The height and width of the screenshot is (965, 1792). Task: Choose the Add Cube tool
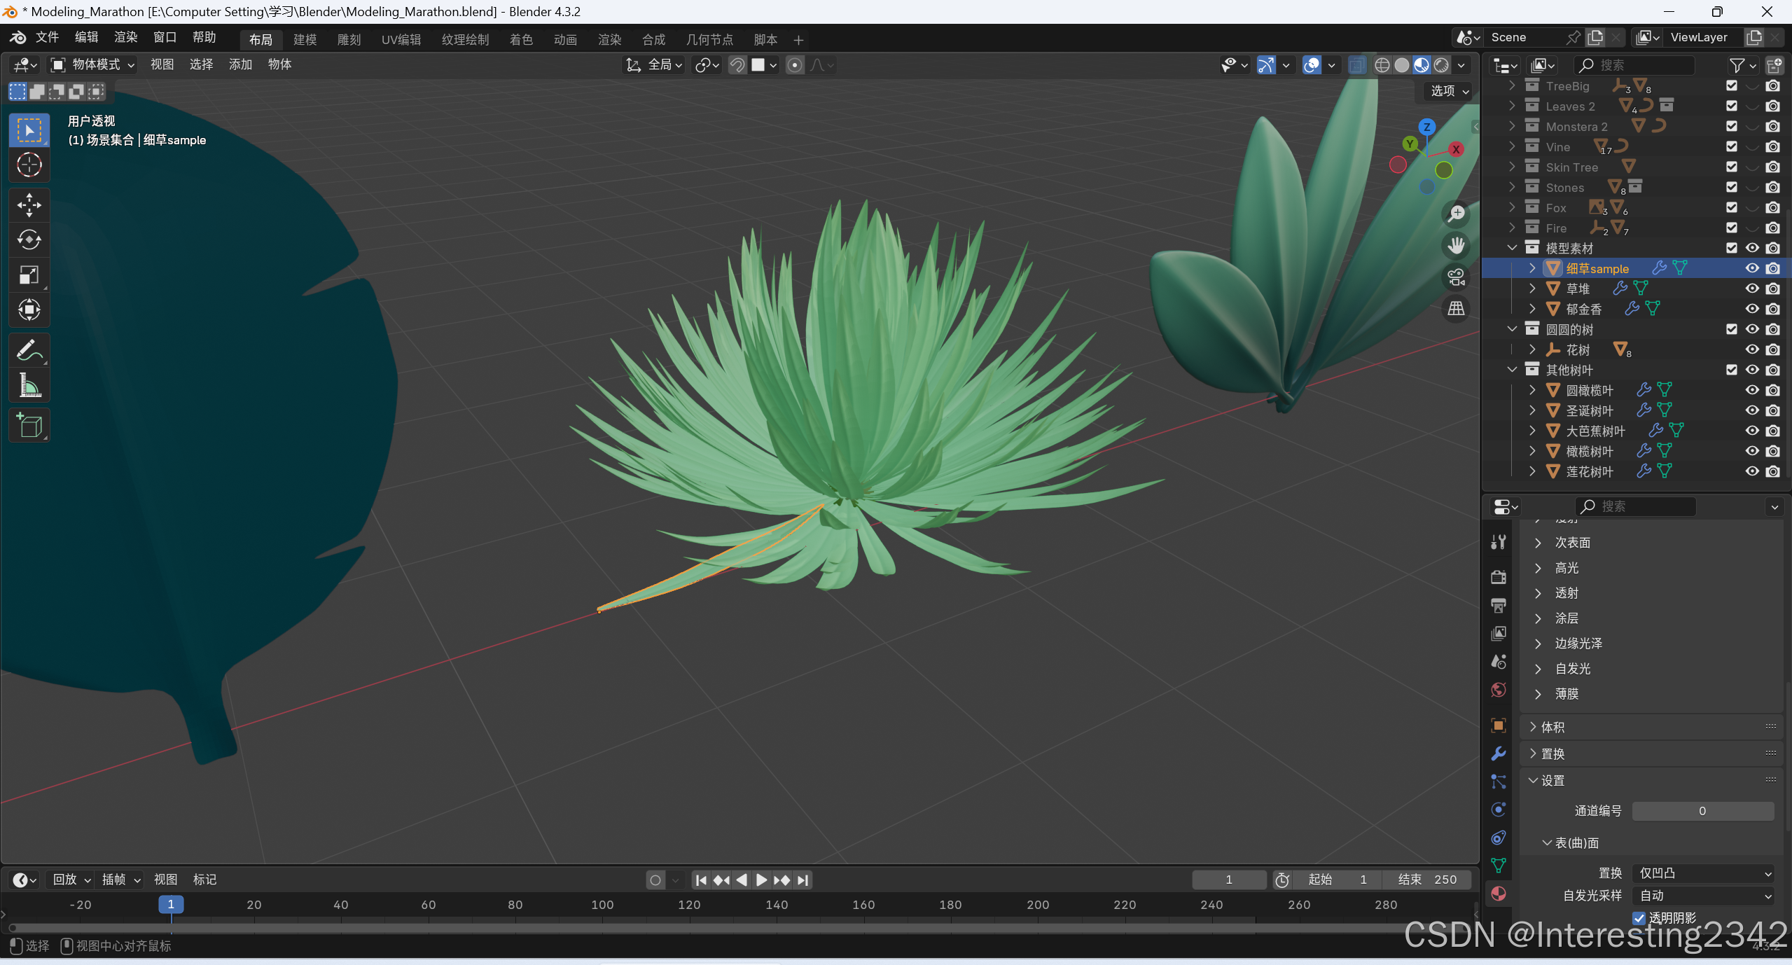[x=29, y=425]
